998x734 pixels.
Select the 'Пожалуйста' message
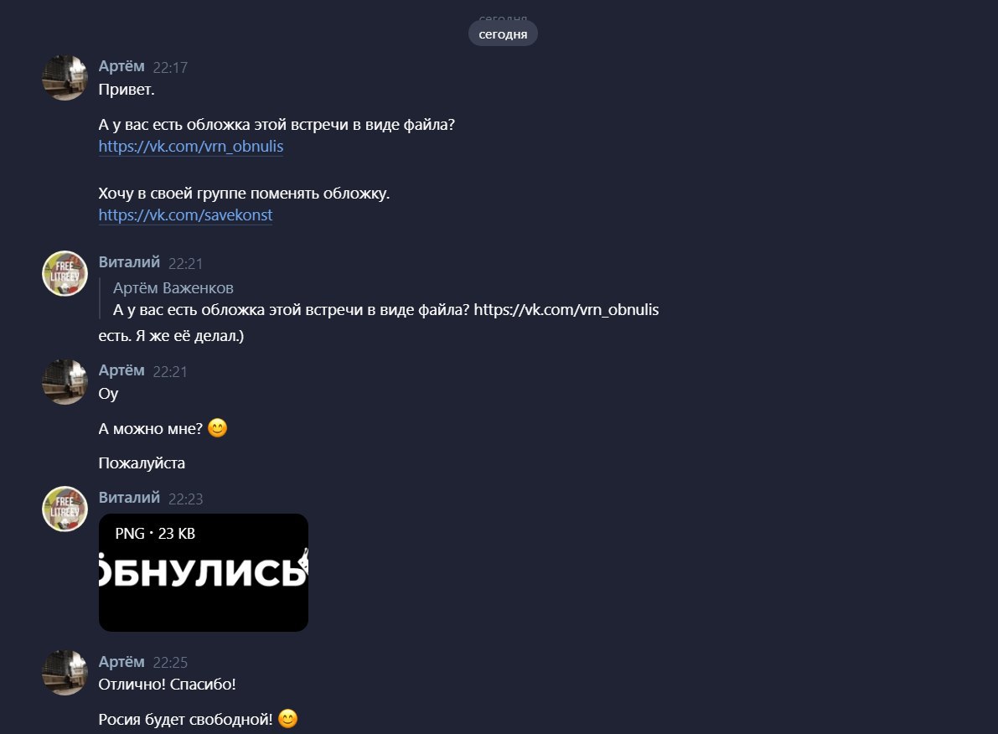(x=142, y=463)
